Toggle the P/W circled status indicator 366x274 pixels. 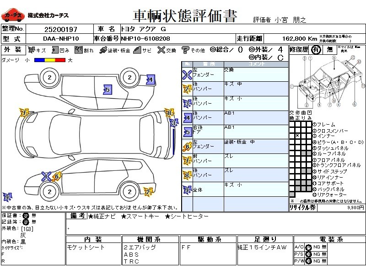click(308, 261)
